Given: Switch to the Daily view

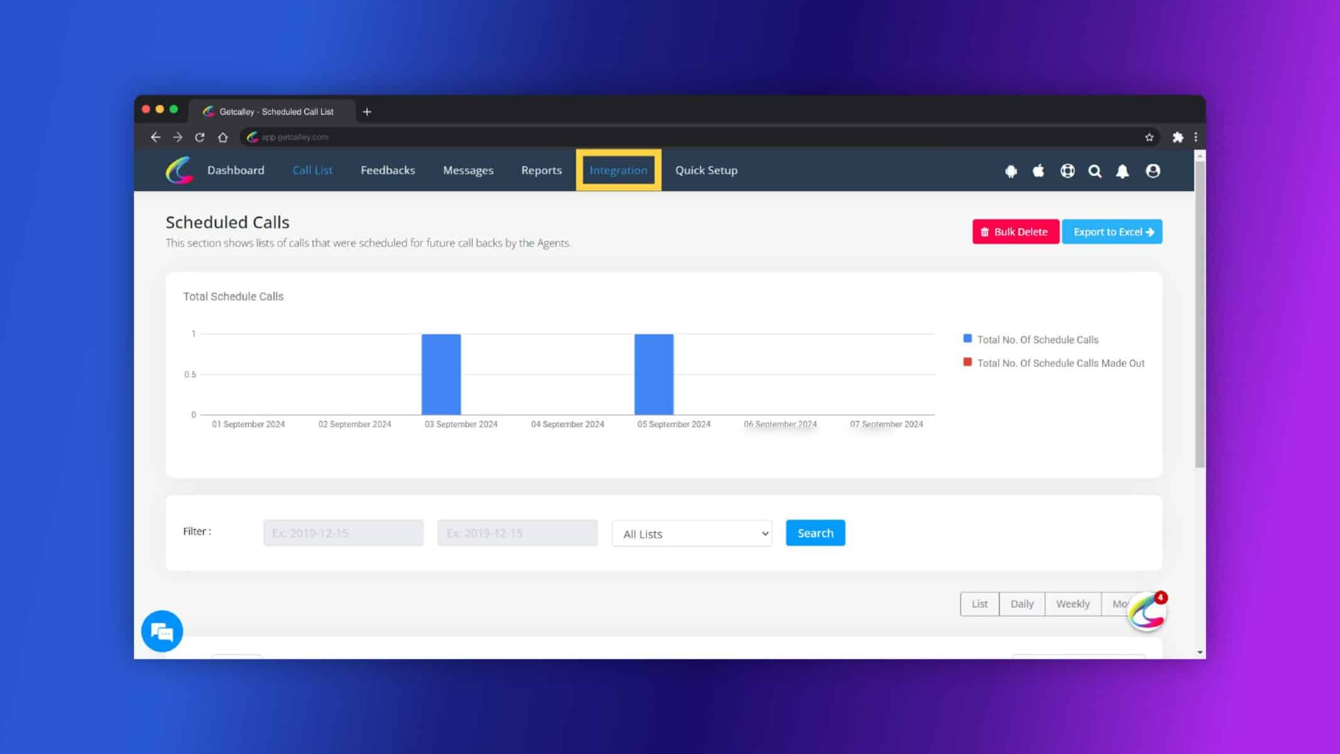Looking at the screenshot, I should (x=1021, y=604).
